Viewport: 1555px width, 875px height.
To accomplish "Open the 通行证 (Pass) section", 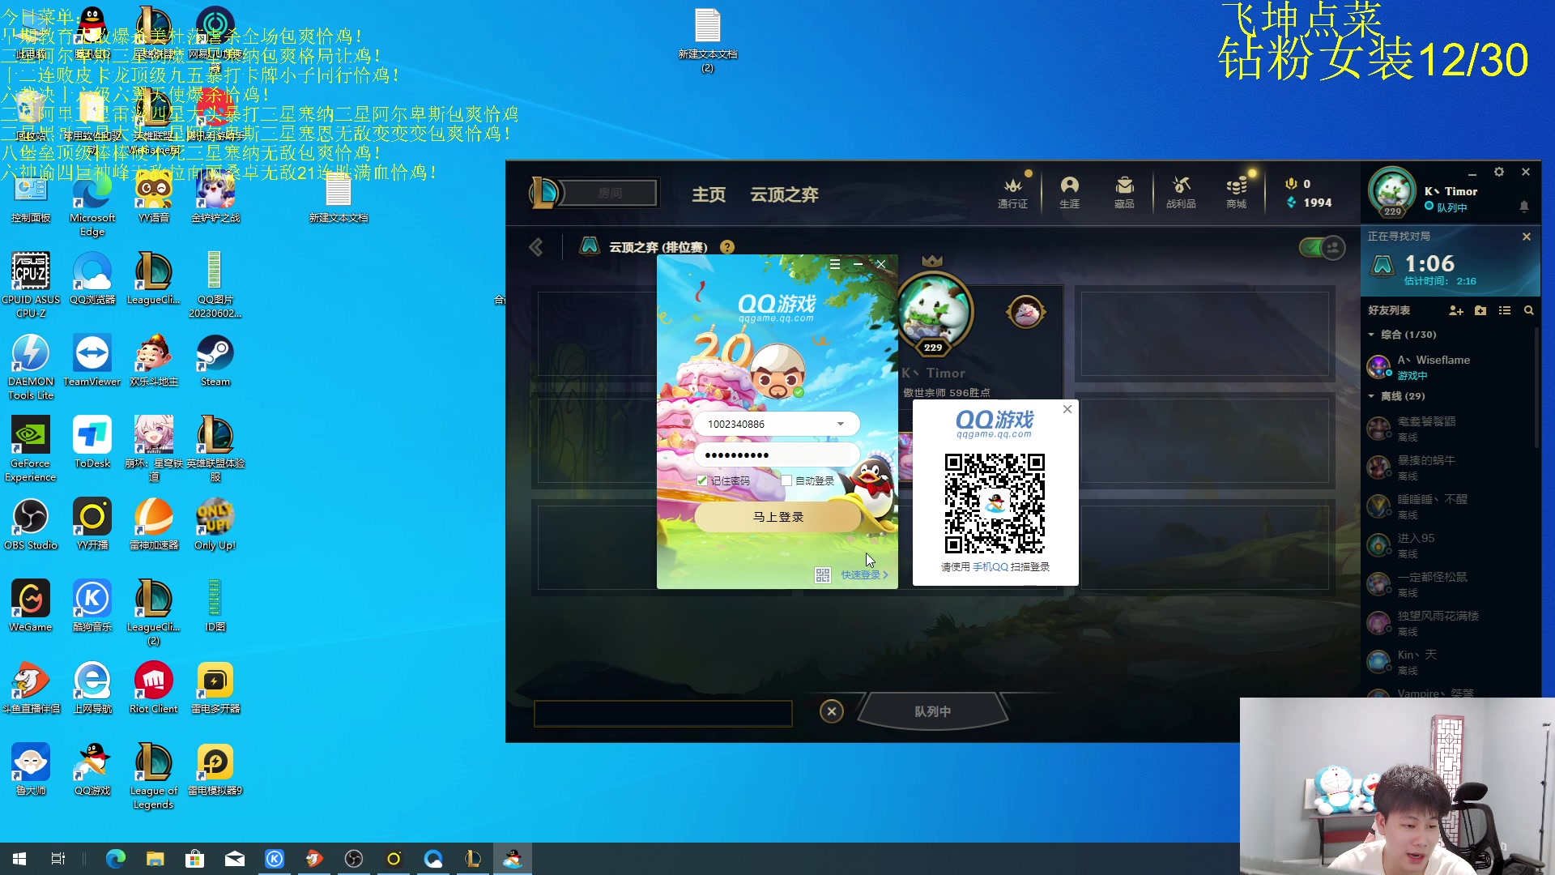I will [1012, 193].
